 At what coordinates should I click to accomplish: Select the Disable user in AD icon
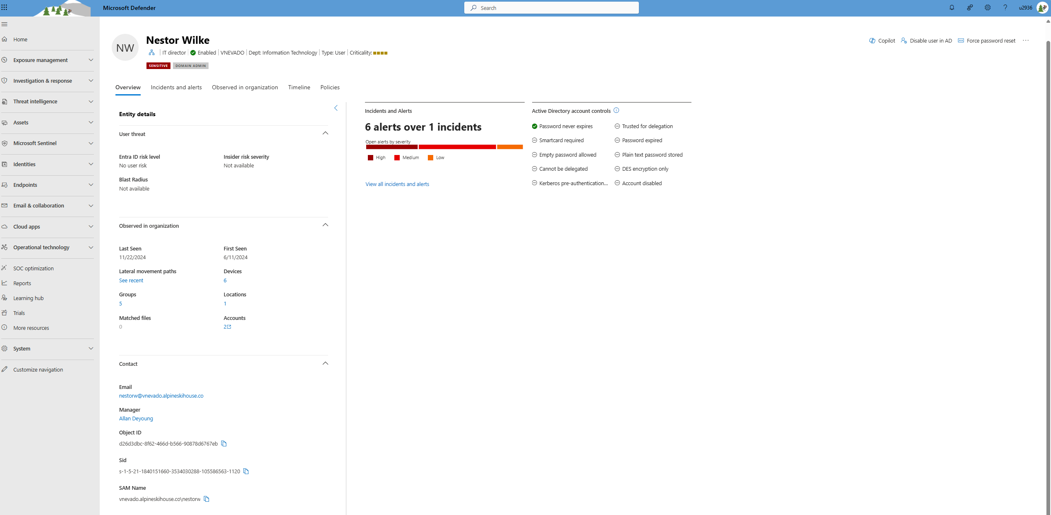(x=904, y=40)
